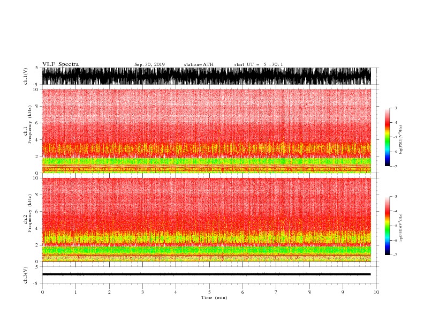424x328 pixels.
Task: Click time axis tick label 5
Action: click(x=209, y=292)
